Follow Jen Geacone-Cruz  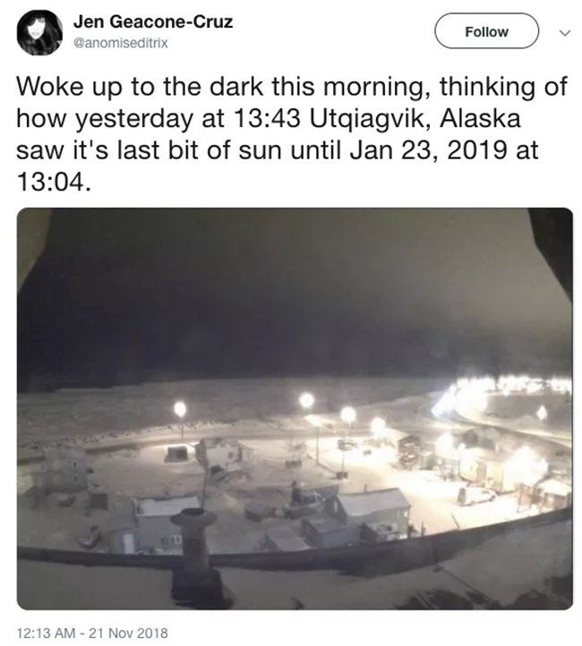click(486, 31)
